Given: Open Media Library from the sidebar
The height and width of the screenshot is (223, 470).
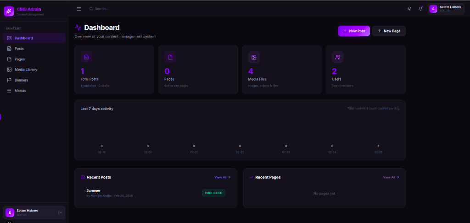Looking at the screenshot, I should pos(34,70).
